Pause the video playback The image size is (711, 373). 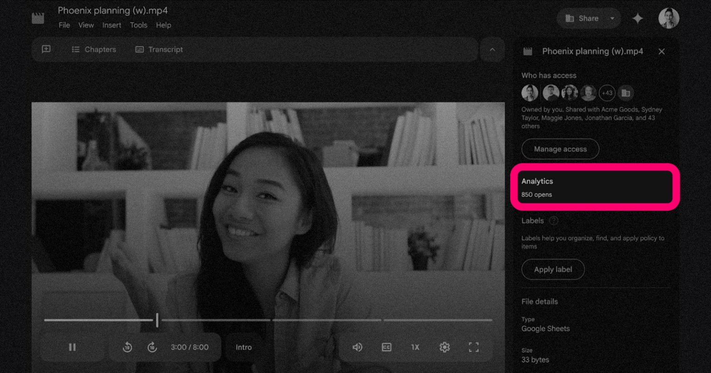pyautogui.click(x=72, y=347)
